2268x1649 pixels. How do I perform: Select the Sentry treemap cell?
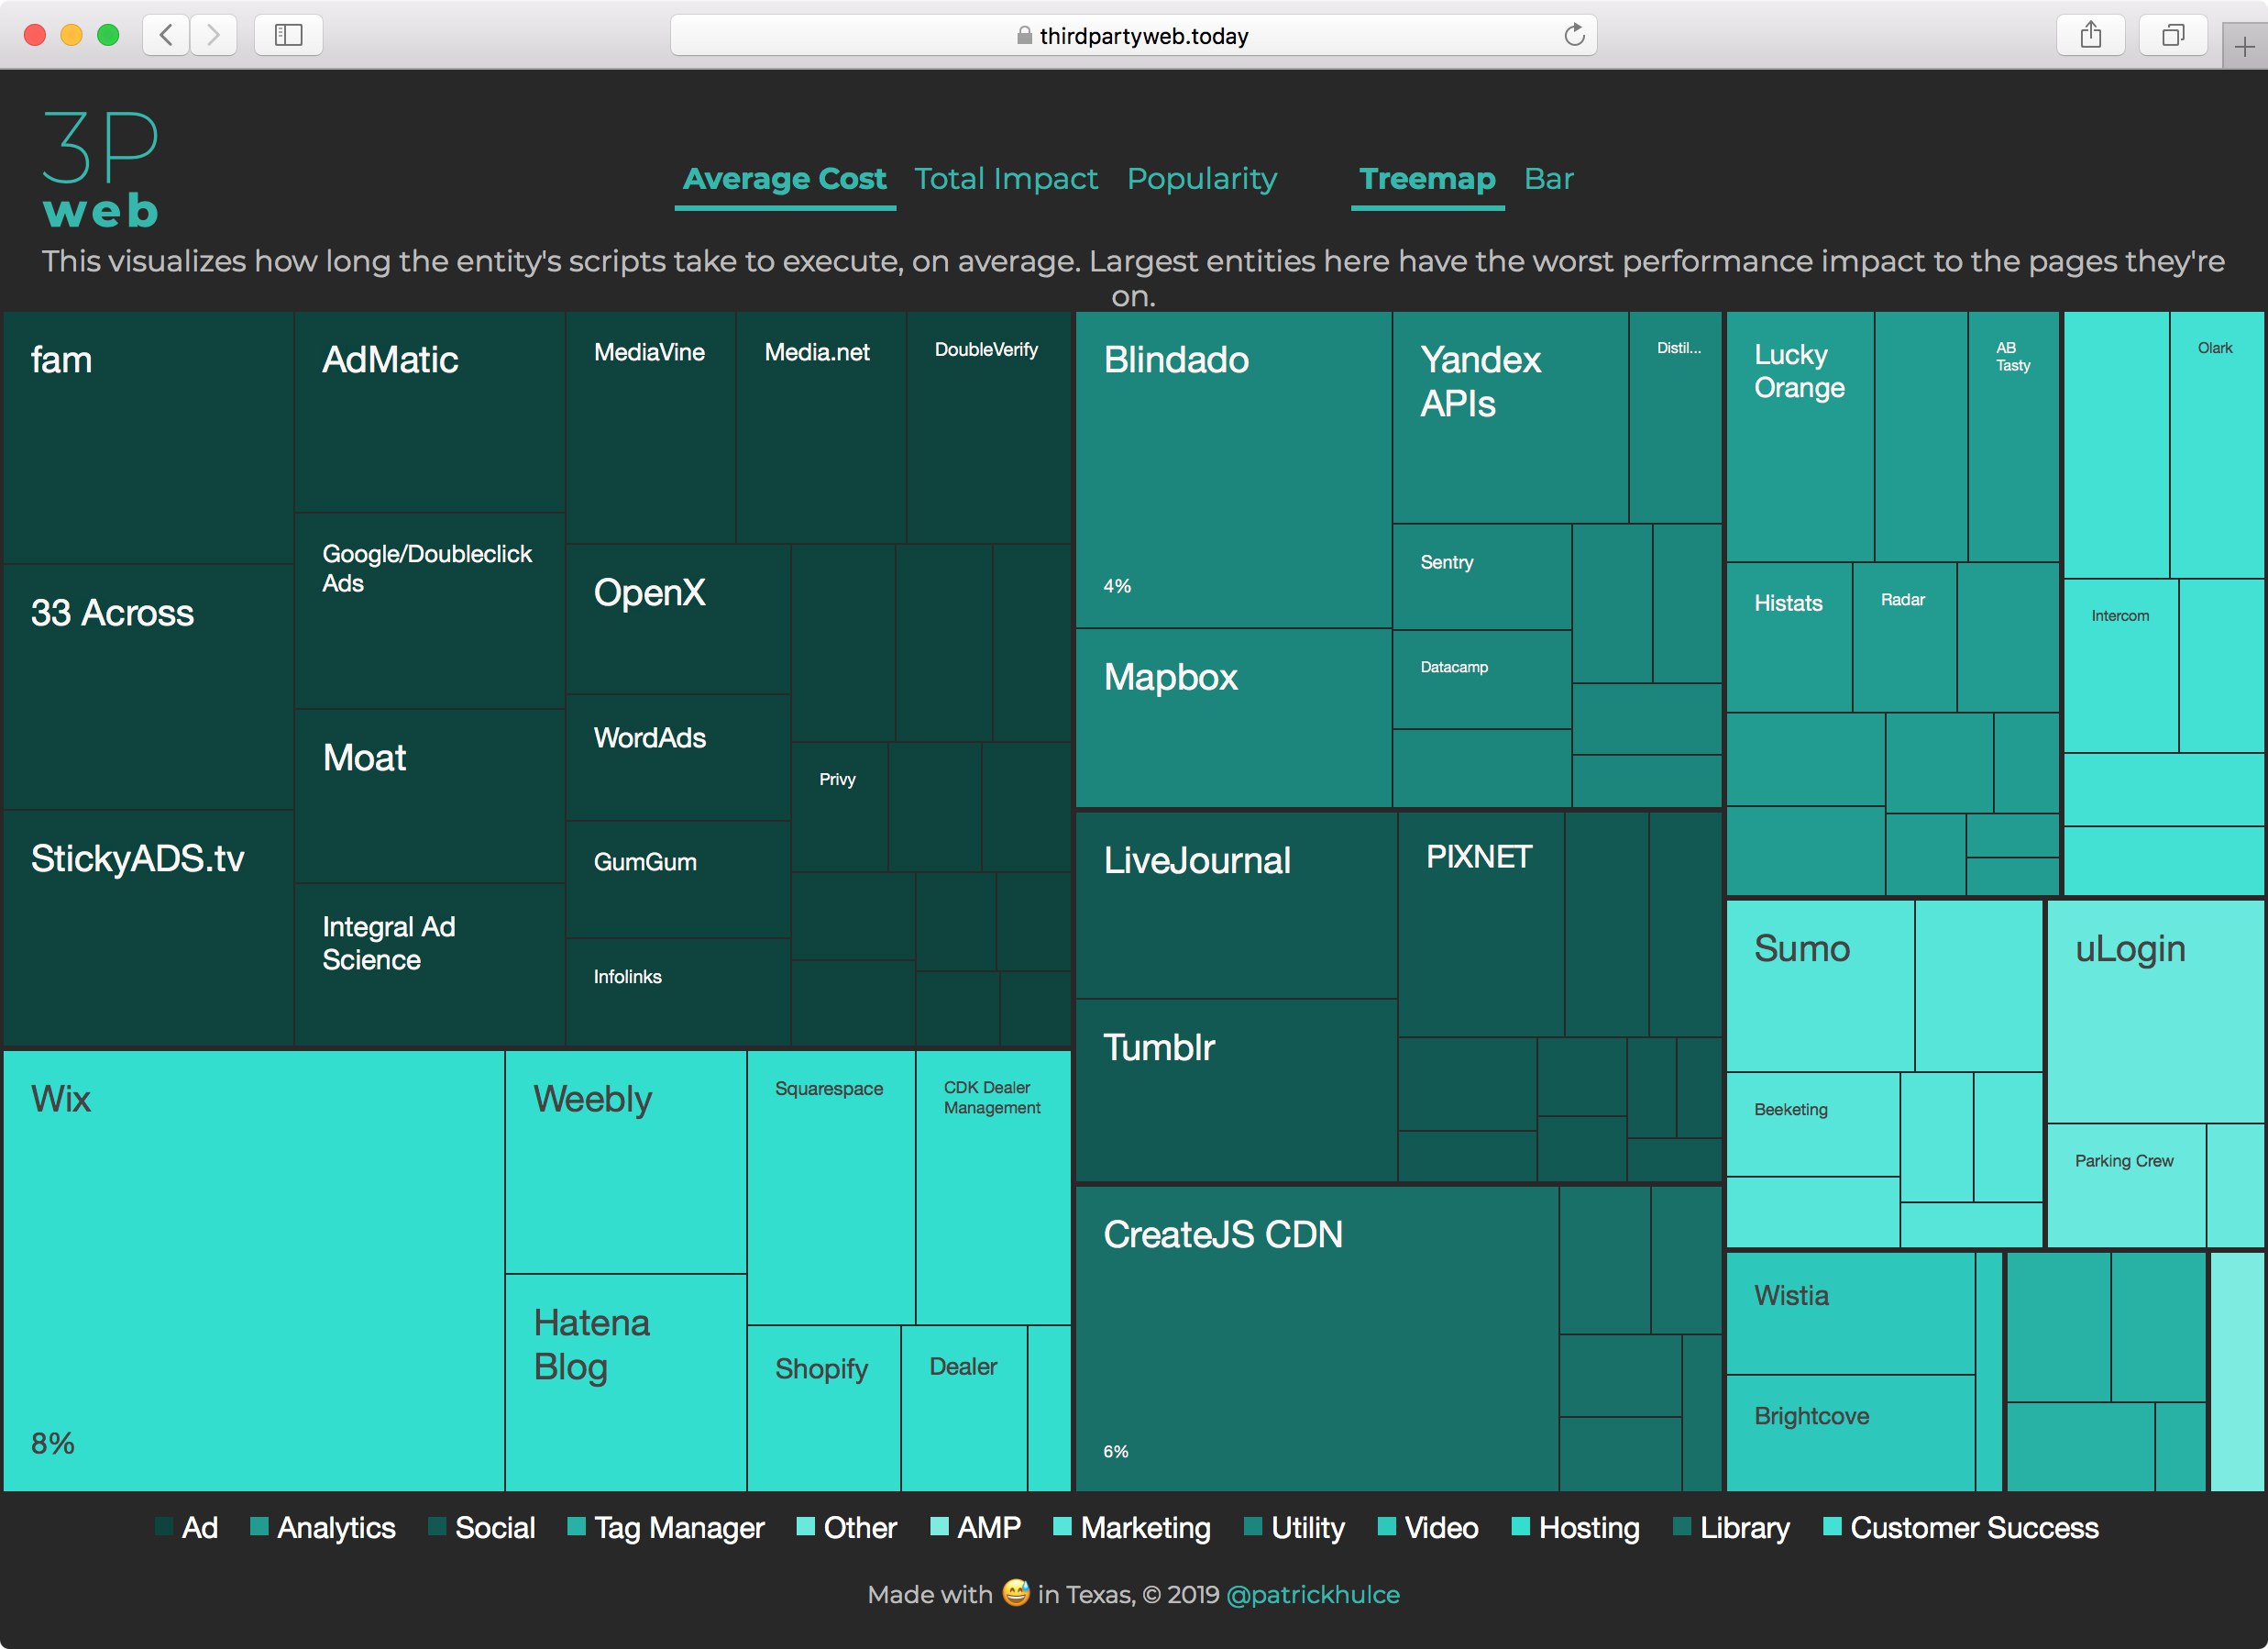click(x=1482, y=576)
